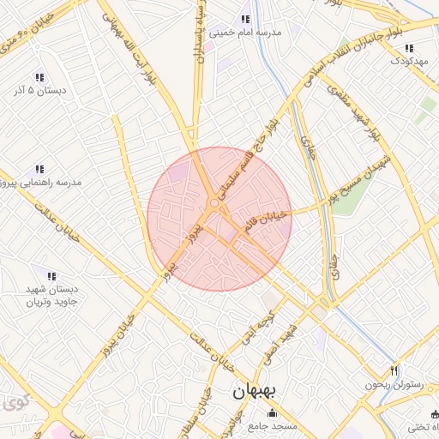The image size is (439, 439).
Task: Click the kindergarten icon above مهدکودک
Action: click(x=409, y=49)
